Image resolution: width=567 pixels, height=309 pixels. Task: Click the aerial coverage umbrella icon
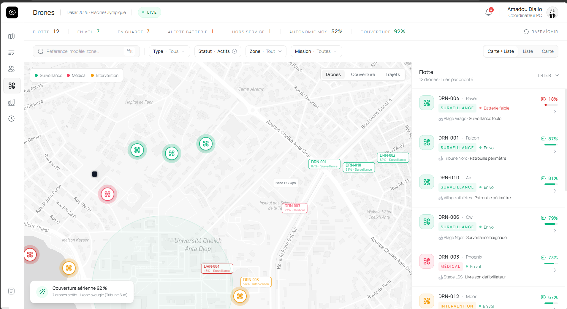(x=42, y=291)
